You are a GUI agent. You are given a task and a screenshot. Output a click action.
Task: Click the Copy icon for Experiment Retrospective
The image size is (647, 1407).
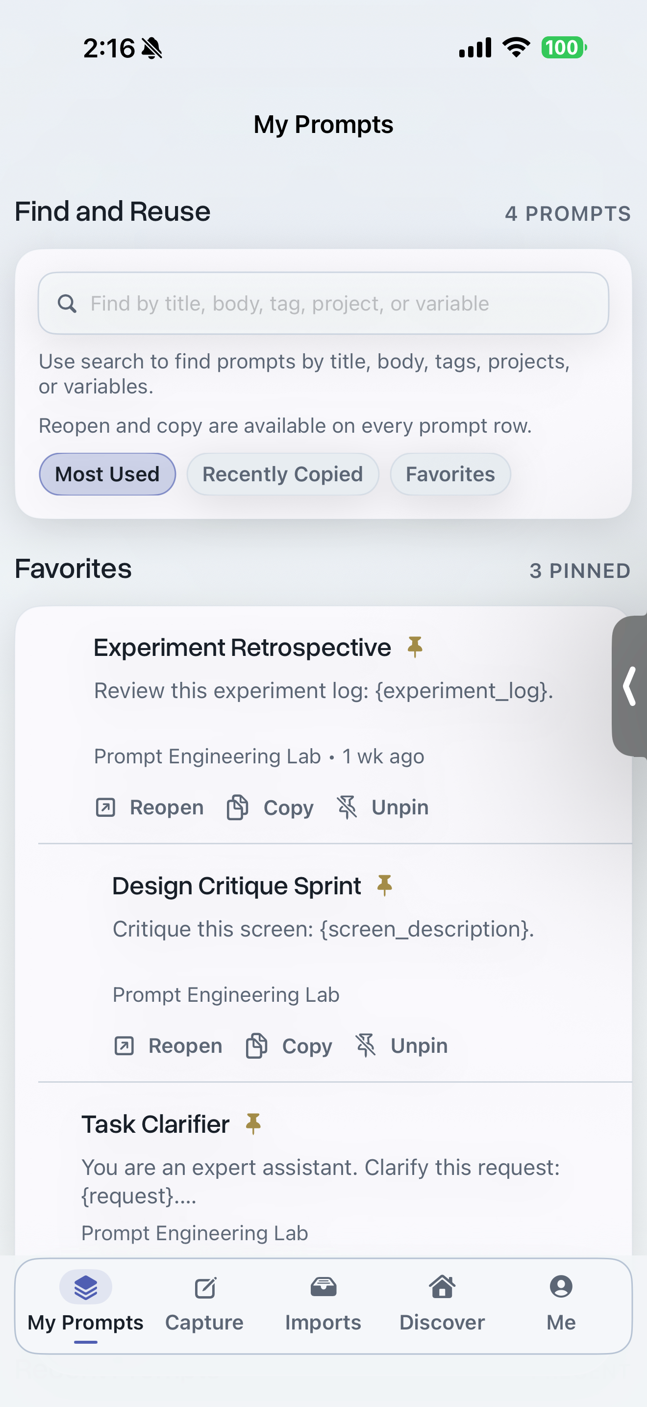click(237, 808)
